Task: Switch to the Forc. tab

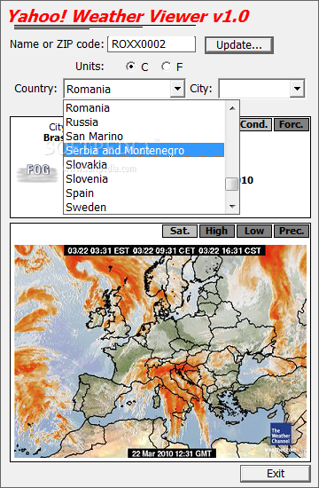Action: click(x=292, y=124)
